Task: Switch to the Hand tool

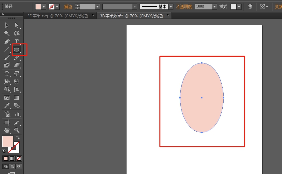Action: (7, 130)
